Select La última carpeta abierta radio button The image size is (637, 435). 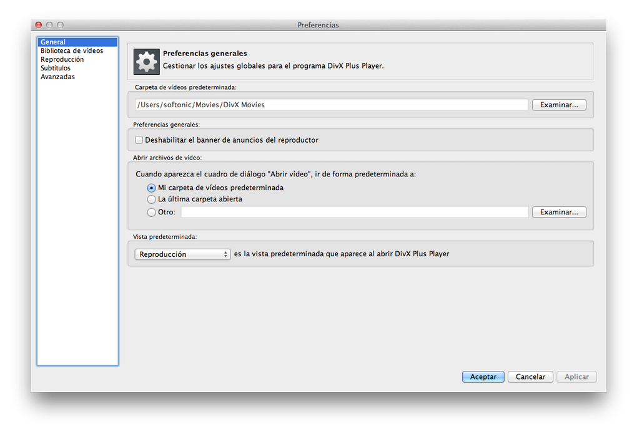tap(152, 199)
